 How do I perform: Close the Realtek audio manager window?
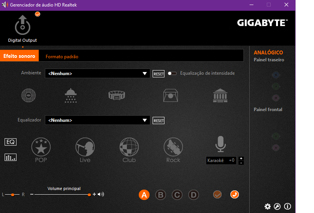click(x=286, y=5)
